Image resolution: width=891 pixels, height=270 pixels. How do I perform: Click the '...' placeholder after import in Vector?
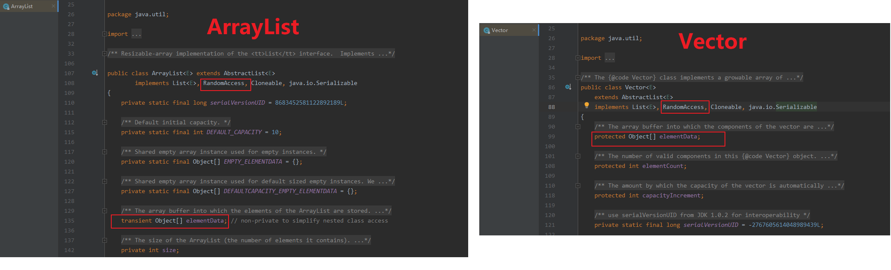[x=610, y=58]
